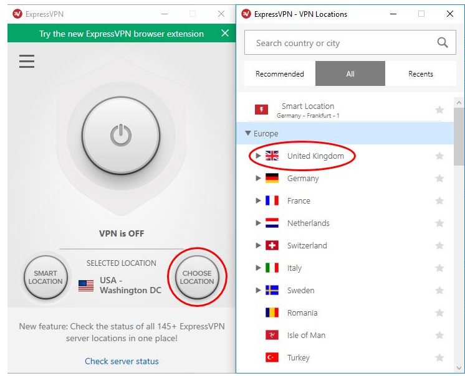465x376 pixels.
Task: Click the Italy flag icon
Action: click(272, 268)
